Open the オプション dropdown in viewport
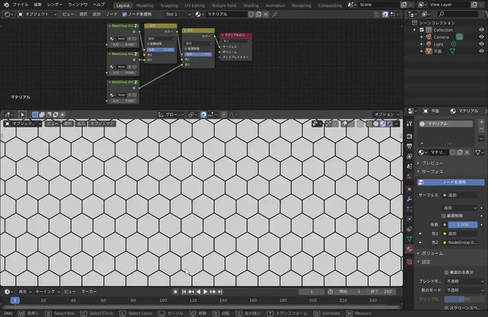The image size is (488, 317). (x=387, y=115)
